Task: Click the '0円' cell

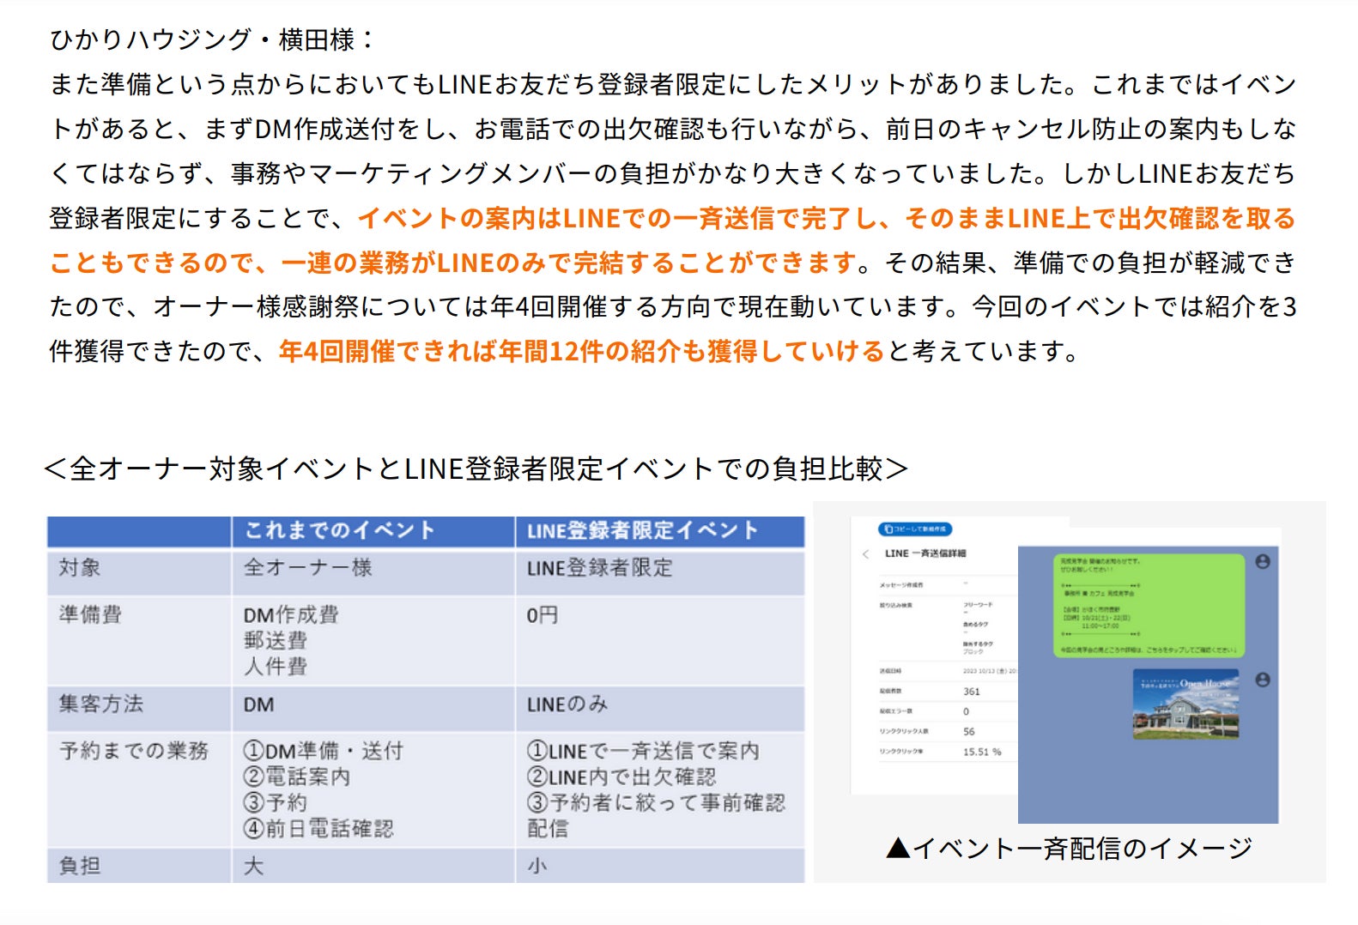Action: pos(543,614)
